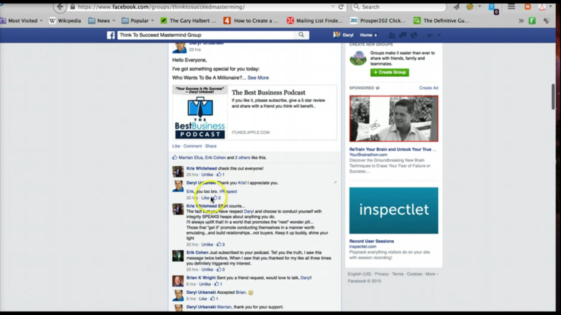The height and width of the screenshot is (315, 561).
Task: Open Facebook messages icon
Action: click(403, 35)
